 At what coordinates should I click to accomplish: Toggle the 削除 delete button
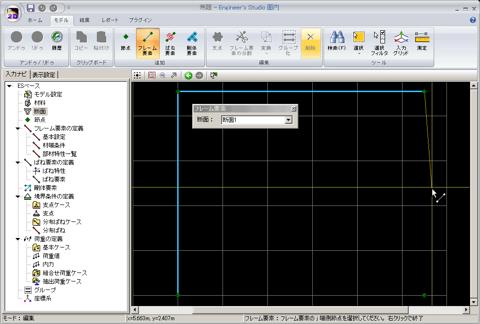[310, 41]
